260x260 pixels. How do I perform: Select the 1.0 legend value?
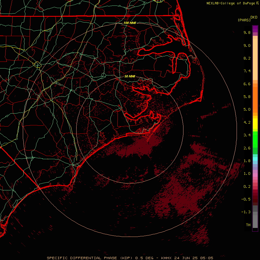coord(247,174)
